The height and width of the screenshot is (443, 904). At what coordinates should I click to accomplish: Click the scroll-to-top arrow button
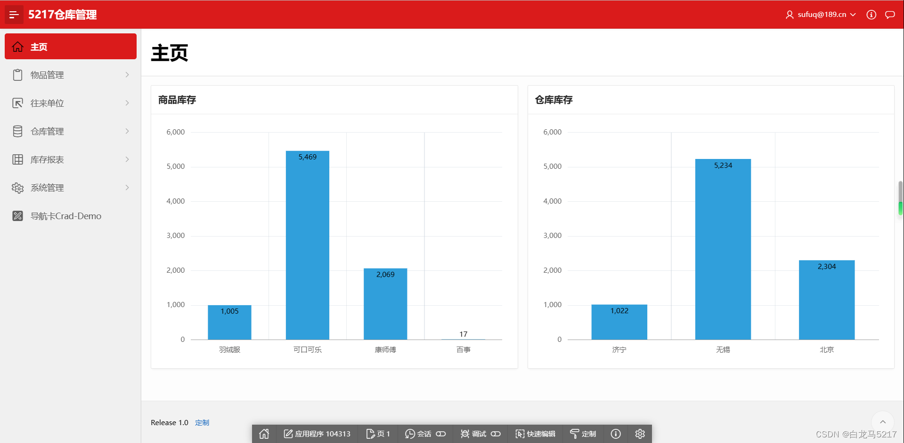(883, 422)
